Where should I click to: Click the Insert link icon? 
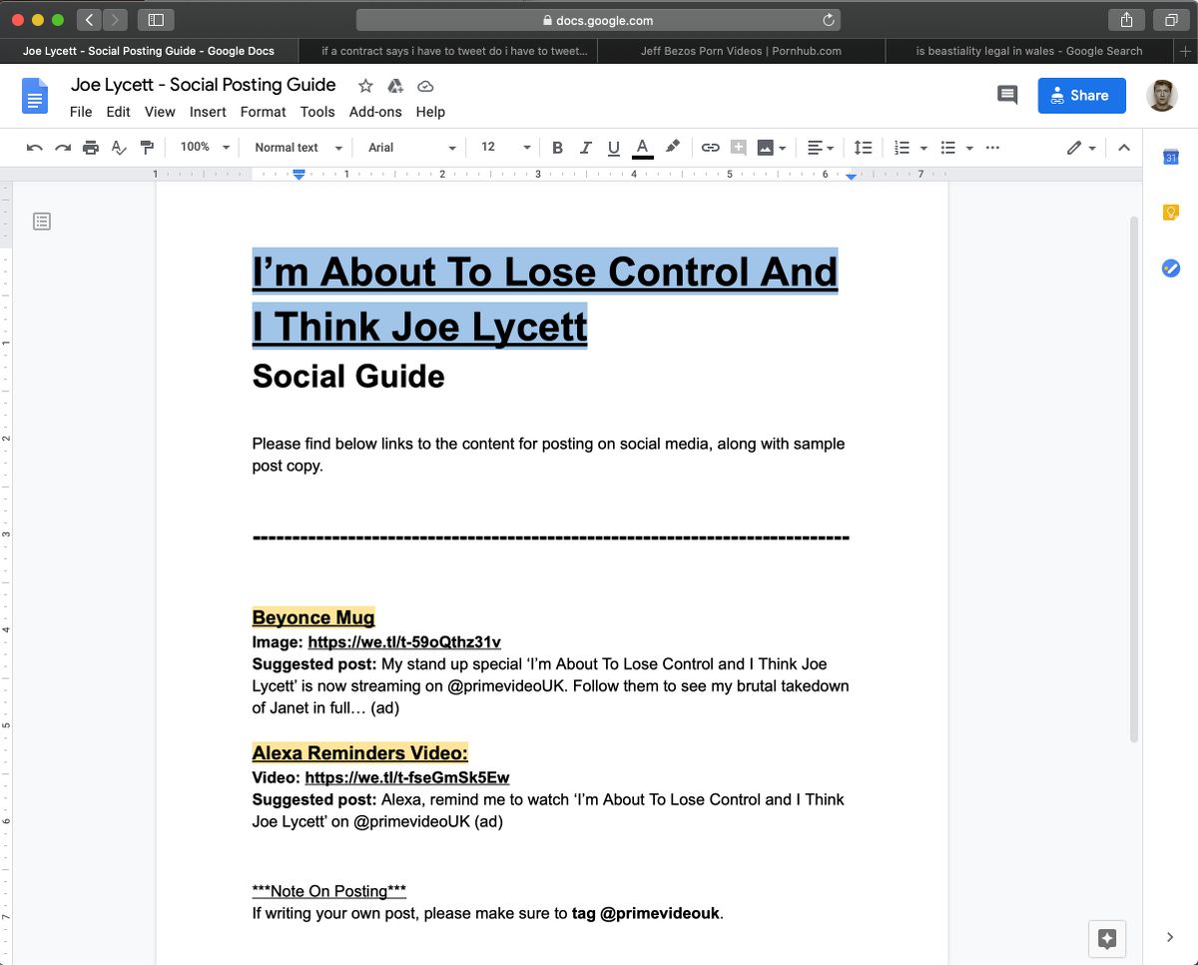tap(710, 148)
